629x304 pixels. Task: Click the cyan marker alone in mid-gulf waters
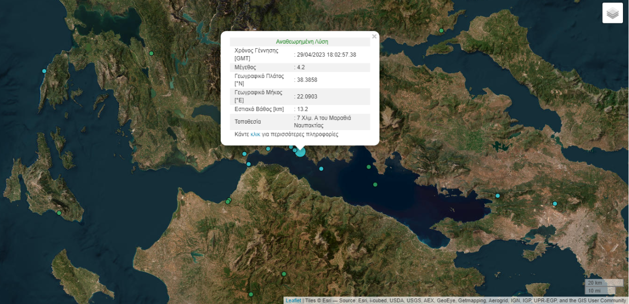pyautogui.click(x=321, y=169)
